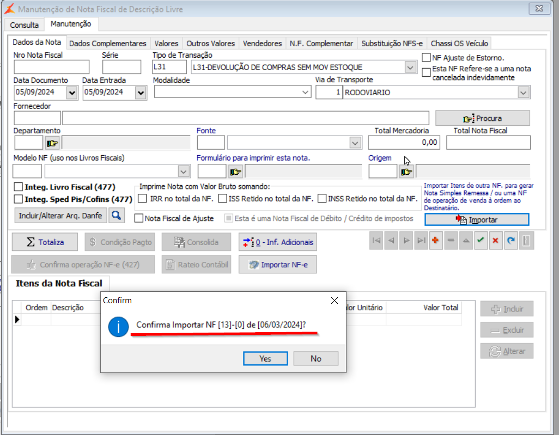Cancel edit red X navigator icon
This screenshot has width=559, height=435.
coord(496,241)
